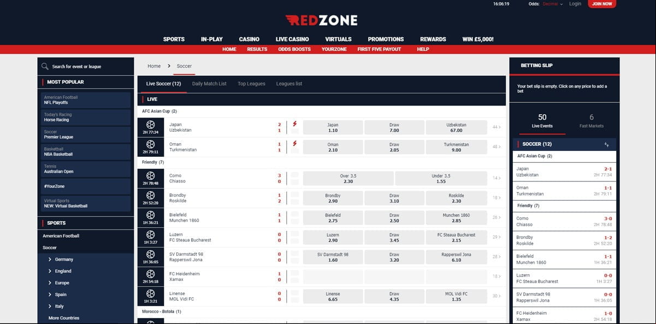This screenshot has height=324, width=656.
Task: Bet on MOL Vidi FC at 1.35
Action: [x=456, y=296]
